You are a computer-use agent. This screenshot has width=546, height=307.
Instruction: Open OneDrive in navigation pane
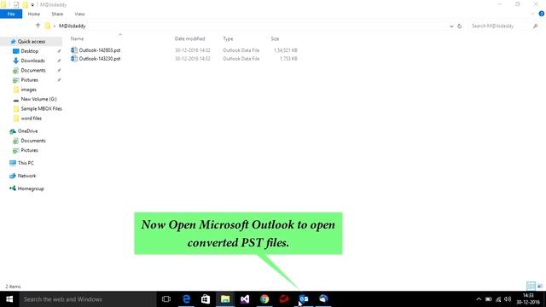pyautogui.click(x=27, y=131)
